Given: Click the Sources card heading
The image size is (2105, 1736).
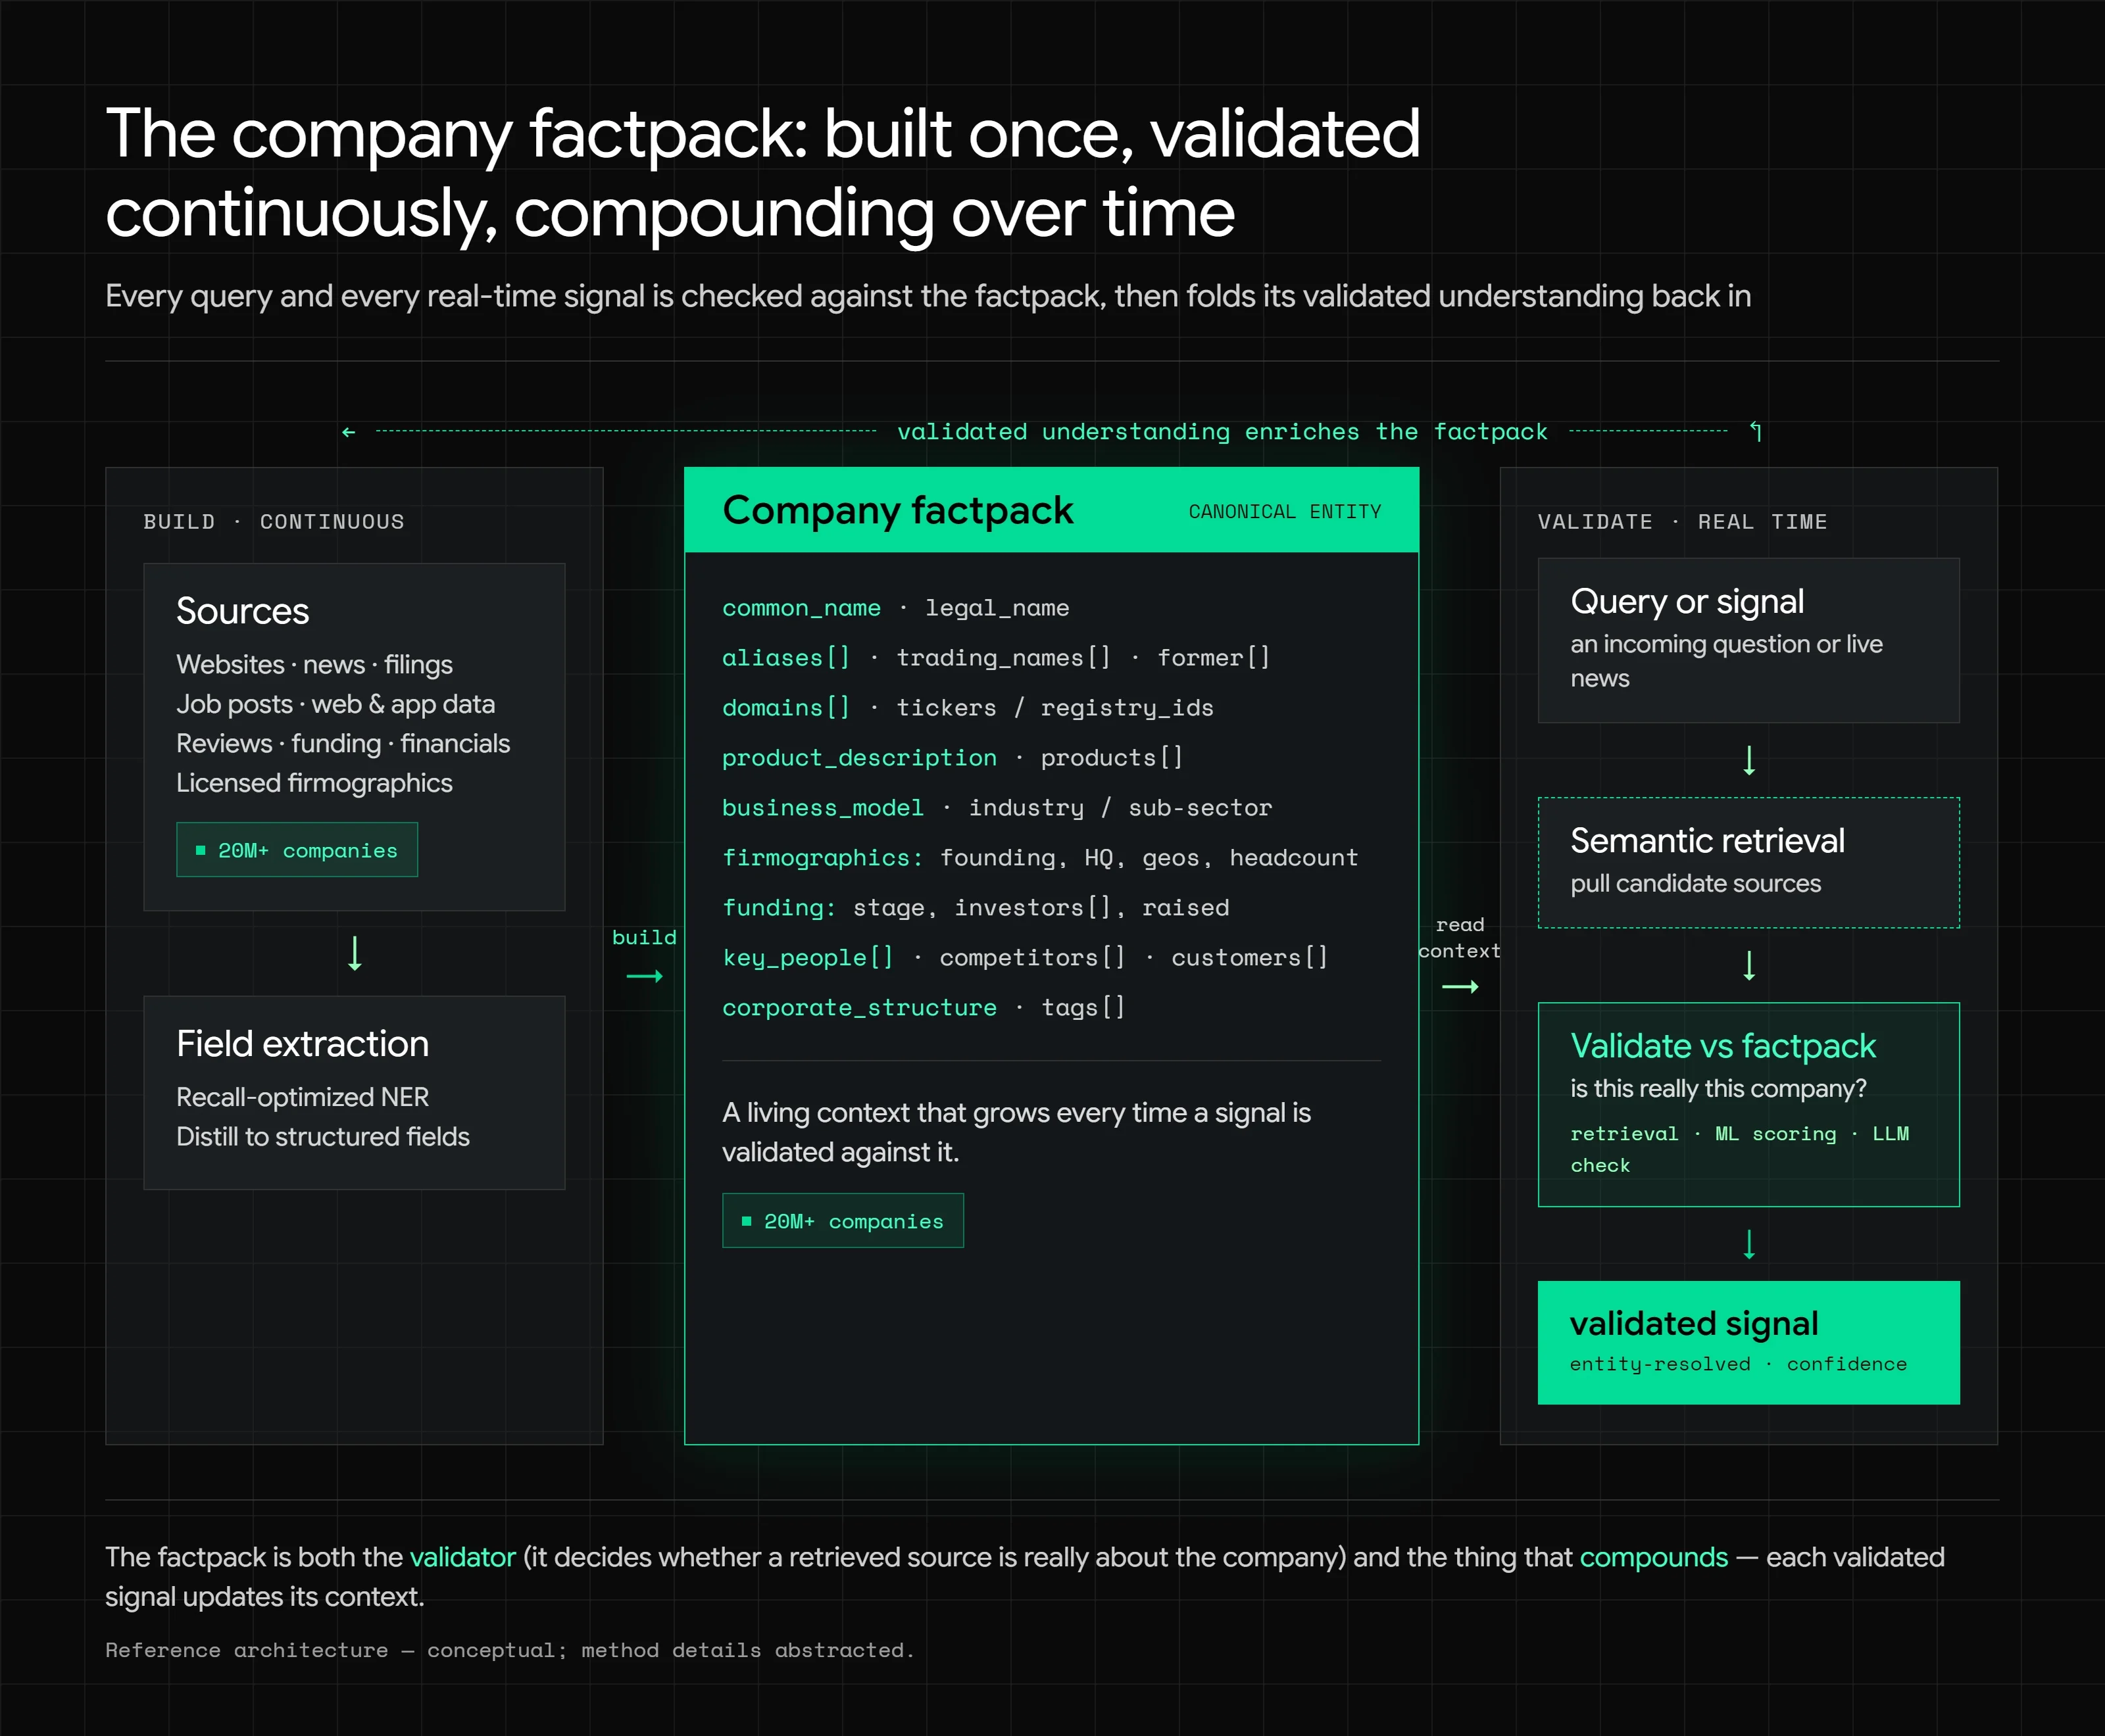Looking at the screenshot, I should (242, 611).
